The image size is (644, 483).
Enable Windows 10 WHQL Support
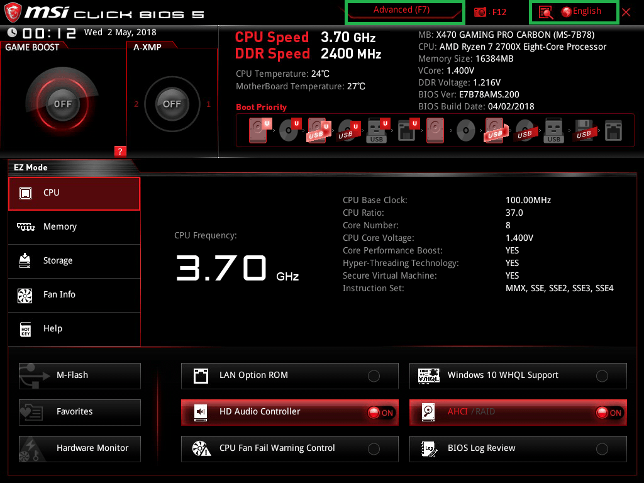[x=518, y=376]
